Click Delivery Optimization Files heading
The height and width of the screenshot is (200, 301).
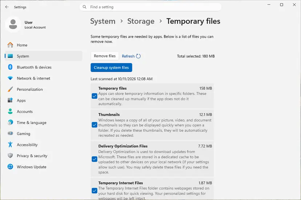click(123, 146)
